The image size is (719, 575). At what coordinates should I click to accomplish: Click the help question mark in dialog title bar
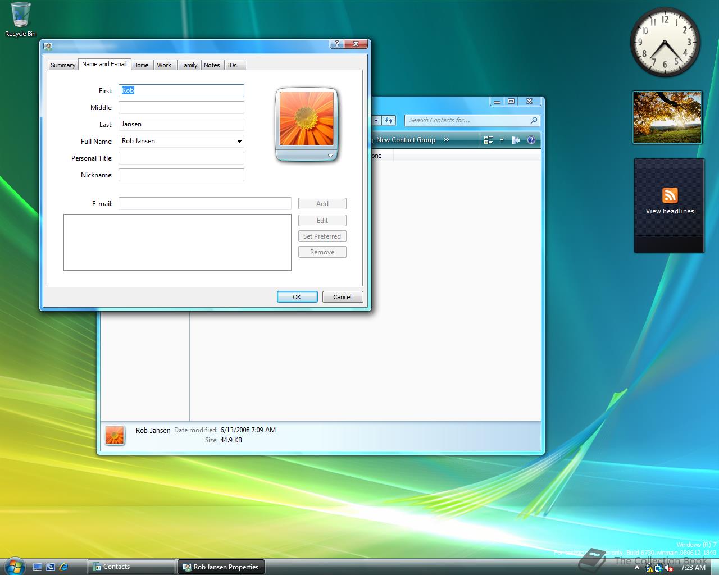[336, 44]
